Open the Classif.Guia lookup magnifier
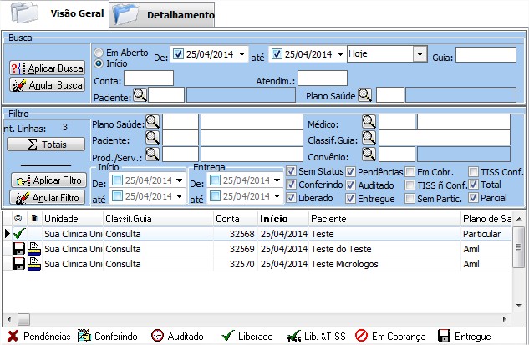529x345 pixels. (369, 138)
